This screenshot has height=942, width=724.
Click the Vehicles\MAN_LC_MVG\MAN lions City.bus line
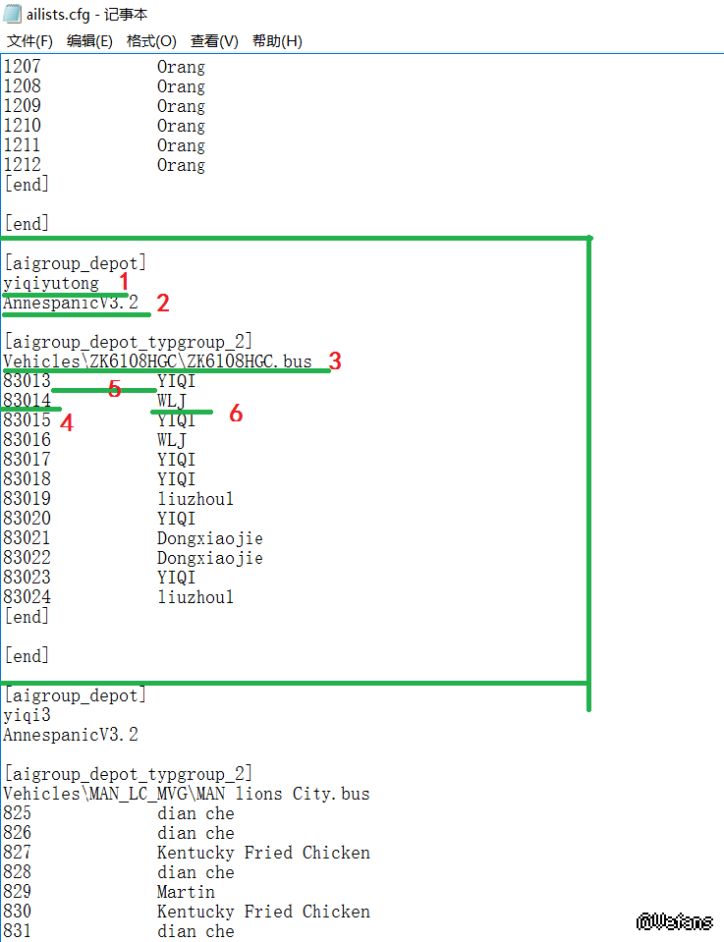point(187,794)
